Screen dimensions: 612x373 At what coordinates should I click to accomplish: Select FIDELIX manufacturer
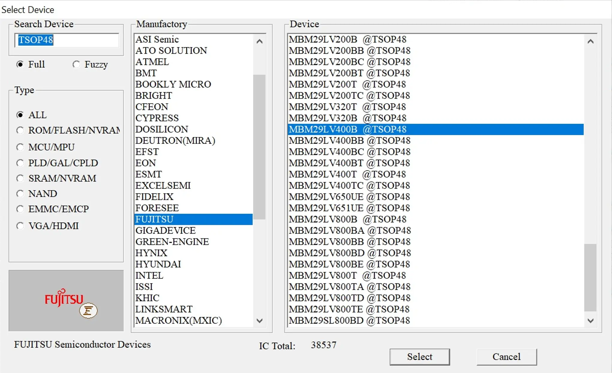click(193, 197)
